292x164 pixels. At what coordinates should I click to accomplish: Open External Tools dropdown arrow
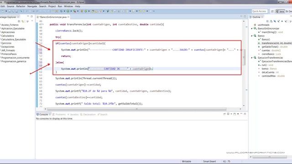click(78, 11)
